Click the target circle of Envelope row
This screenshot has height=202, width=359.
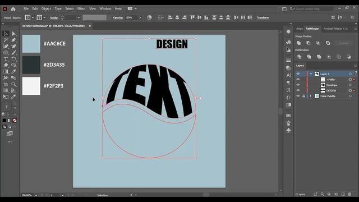pyautogui.click(x=350, y=85)
